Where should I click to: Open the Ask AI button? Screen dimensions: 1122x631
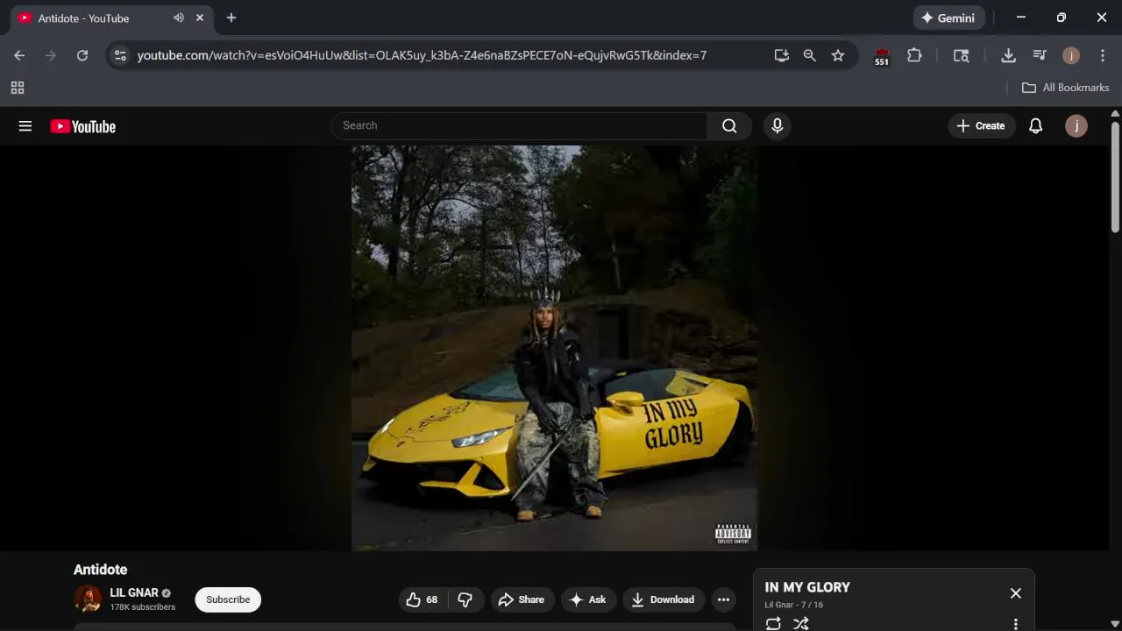click(x=587, y=599)
